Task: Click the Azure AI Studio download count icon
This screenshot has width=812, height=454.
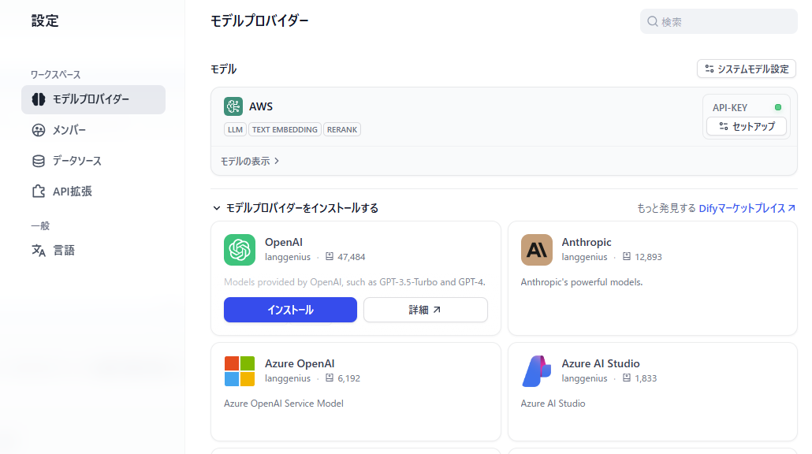Action: point(627,378)
